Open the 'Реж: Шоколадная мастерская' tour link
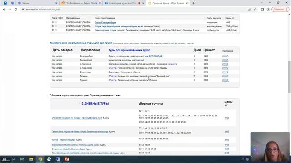 (85, 153)
